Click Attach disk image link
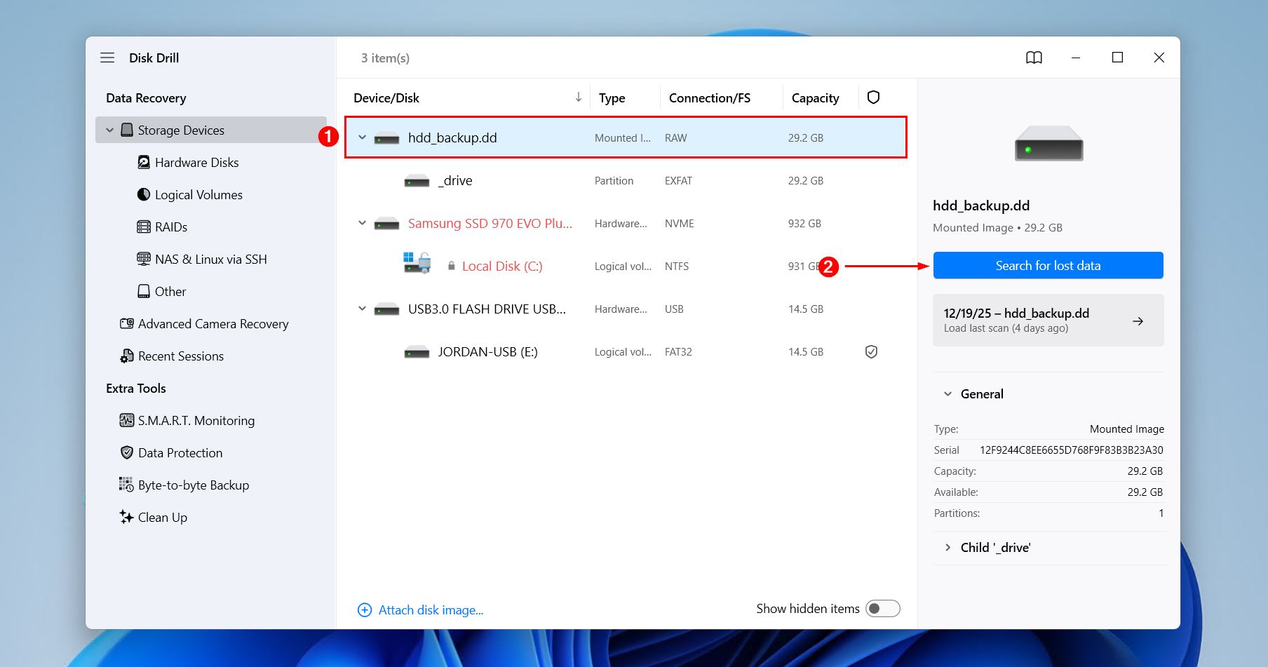 430,610
